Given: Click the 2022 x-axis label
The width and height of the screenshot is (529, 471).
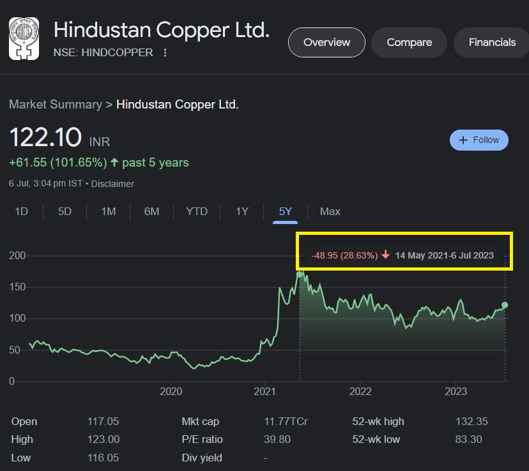Looking at the screenshot, I should (360, 391).
